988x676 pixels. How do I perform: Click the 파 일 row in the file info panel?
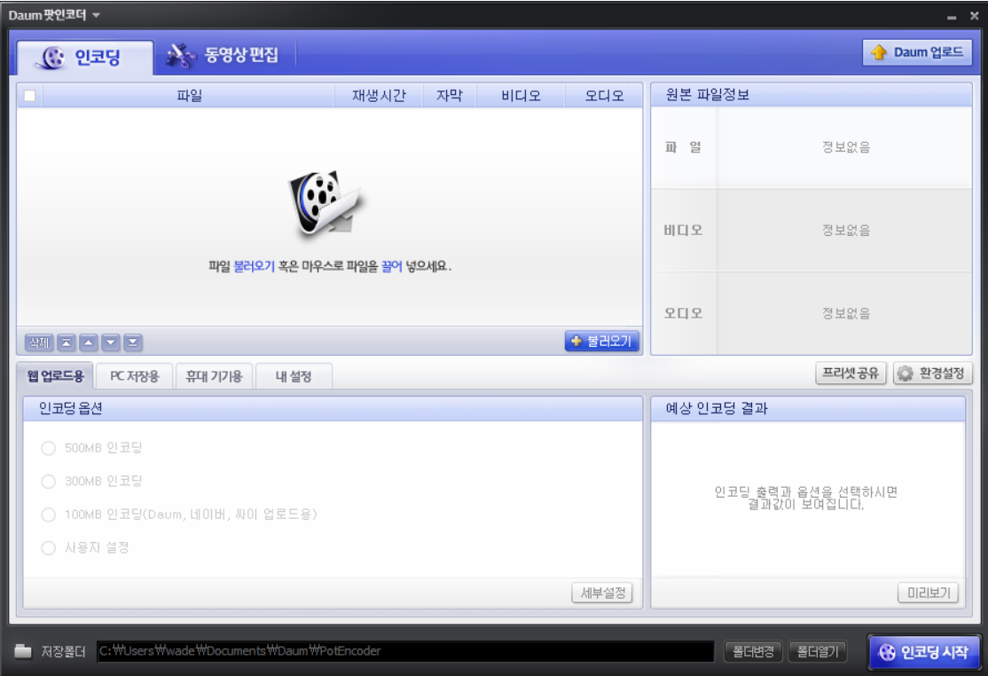click(x=812, y=147)
